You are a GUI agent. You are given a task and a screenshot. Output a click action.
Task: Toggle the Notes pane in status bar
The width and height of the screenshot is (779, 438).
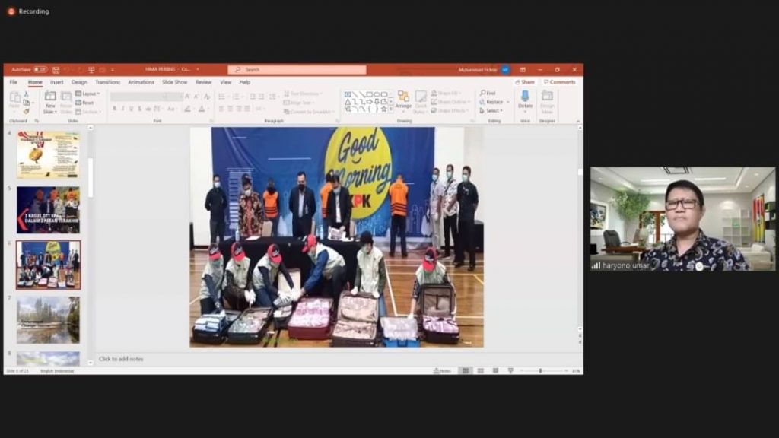(442, 371)
